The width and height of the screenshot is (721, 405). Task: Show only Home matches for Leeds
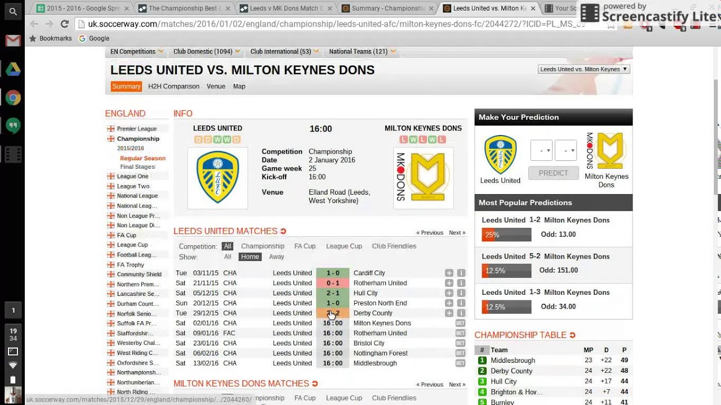pyautogui.click(x=250, y=257)
